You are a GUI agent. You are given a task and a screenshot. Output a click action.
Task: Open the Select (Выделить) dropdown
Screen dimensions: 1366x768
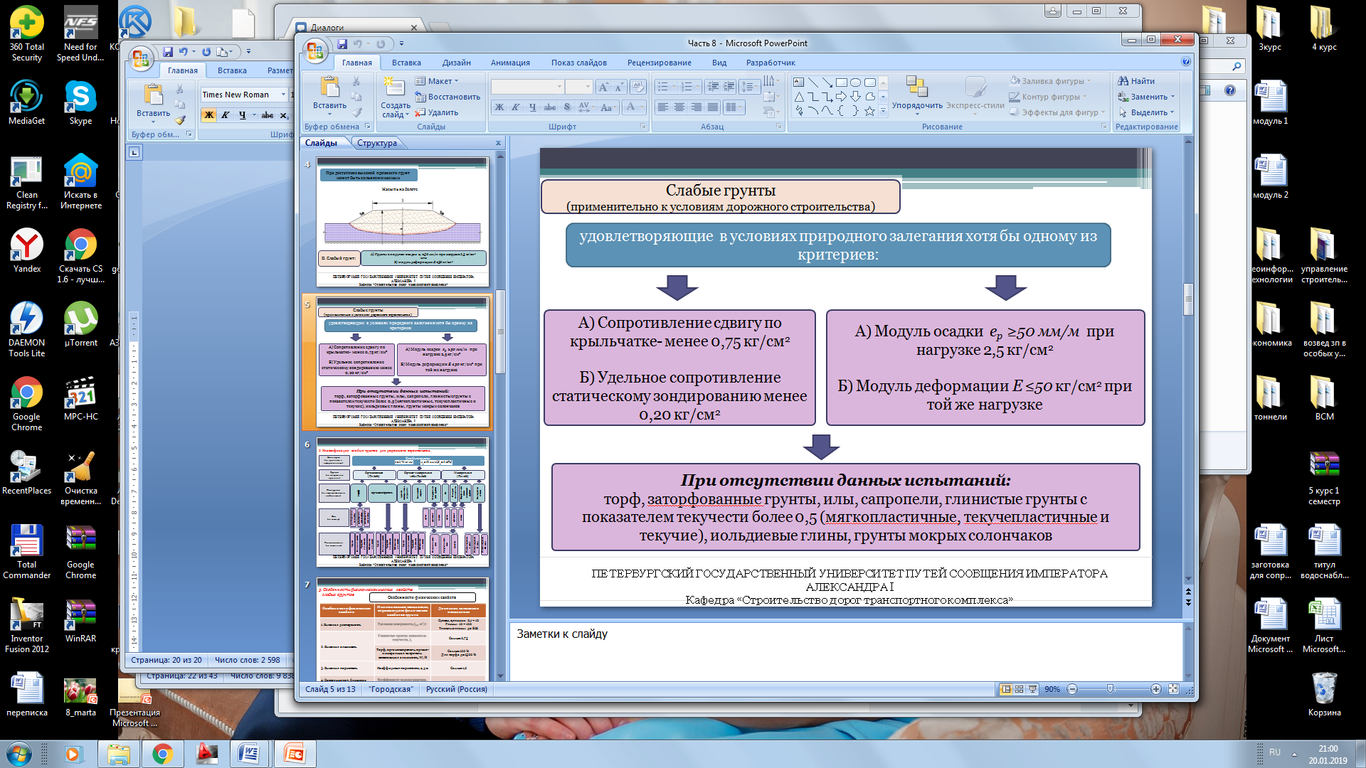[x=1146, y=112]
